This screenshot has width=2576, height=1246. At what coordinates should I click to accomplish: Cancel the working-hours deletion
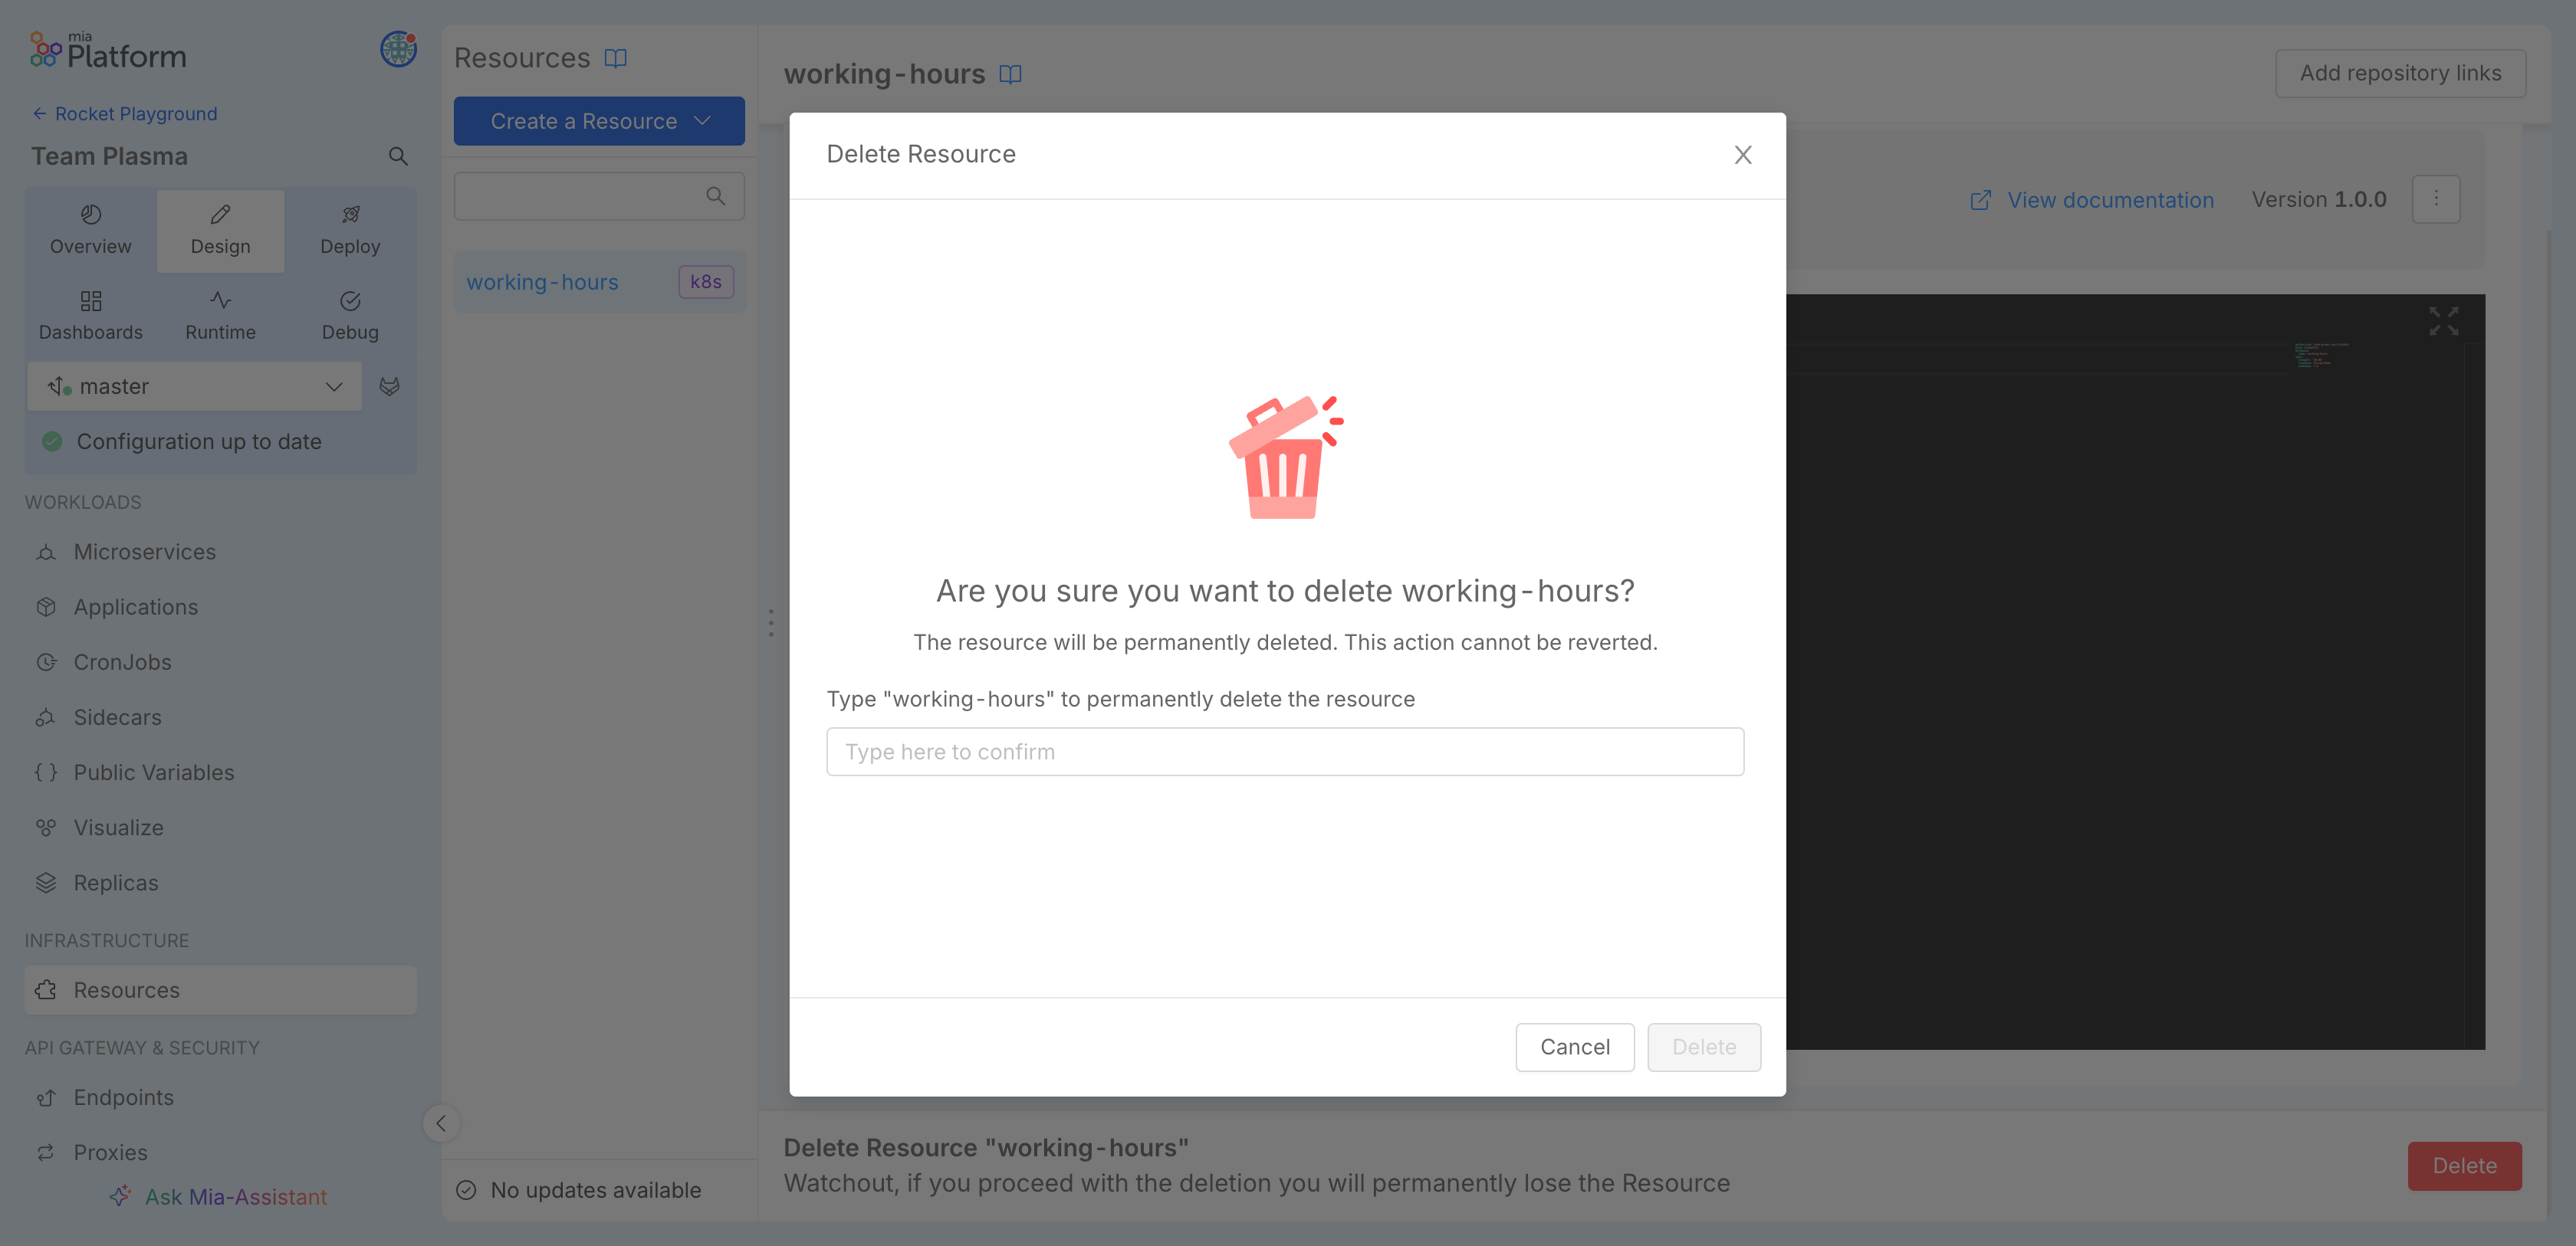pyautogui.click(x=1574, y=1046)
